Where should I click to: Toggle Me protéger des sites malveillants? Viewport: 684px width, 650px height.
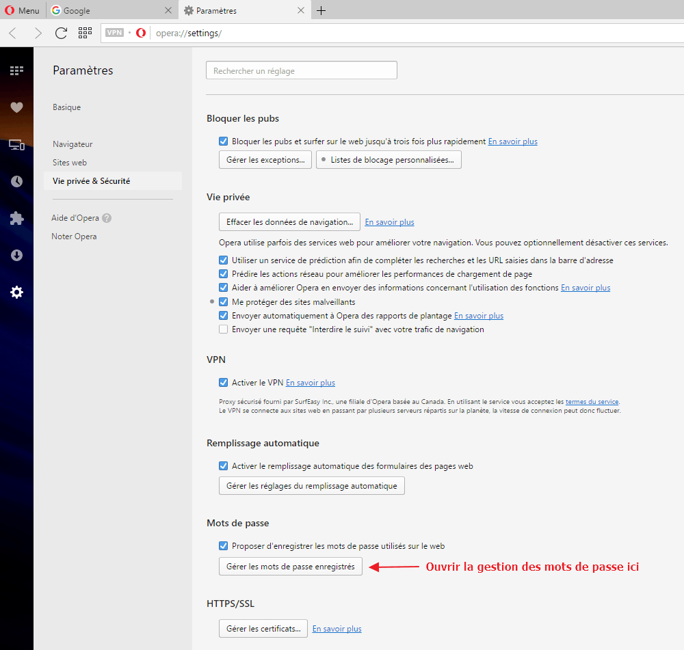pyautogui.click(x=223, y=302)
